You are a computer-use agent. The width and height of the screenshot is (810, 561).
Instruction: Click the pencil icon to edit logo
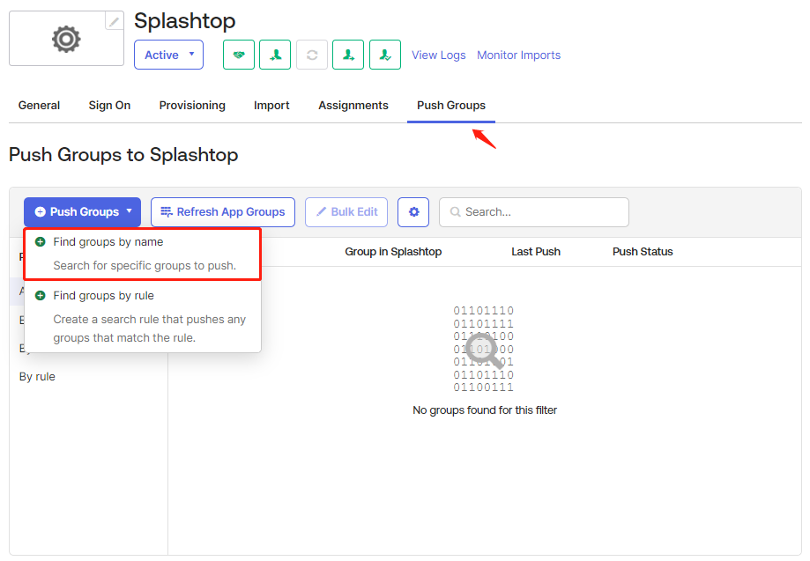115,21
